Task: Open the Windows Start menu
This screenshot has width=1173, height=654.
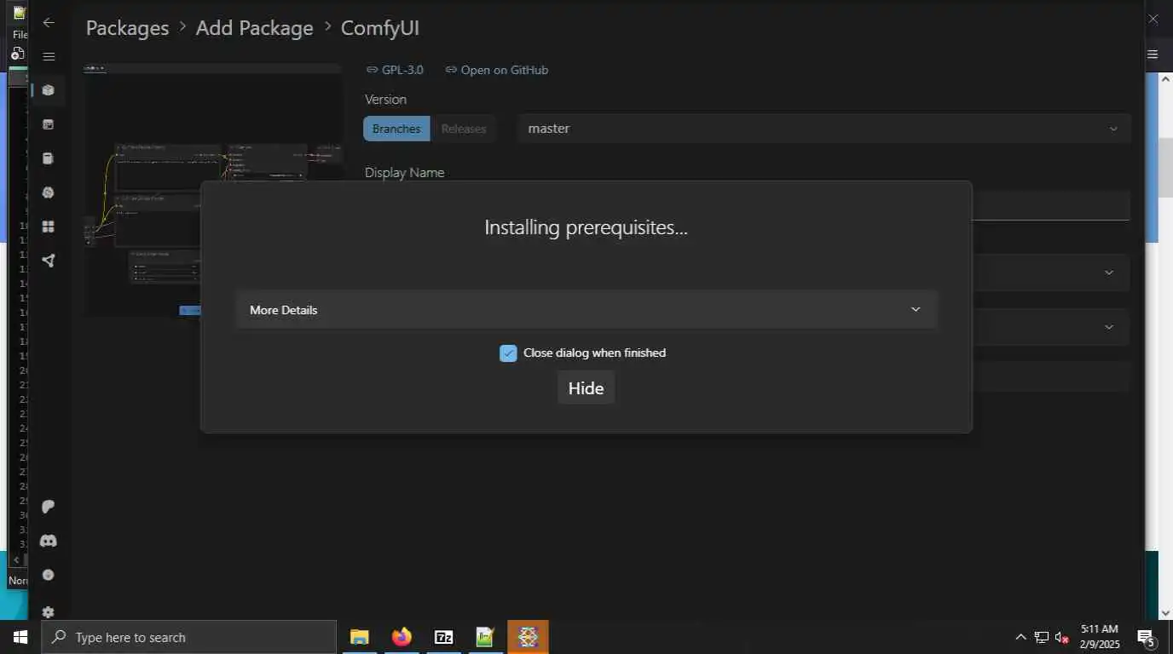Action: pos(20,637)
